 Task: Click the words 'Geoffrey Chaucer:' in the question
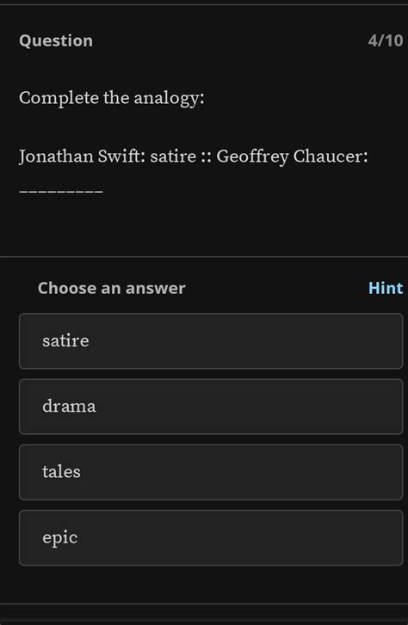(292, 156)
